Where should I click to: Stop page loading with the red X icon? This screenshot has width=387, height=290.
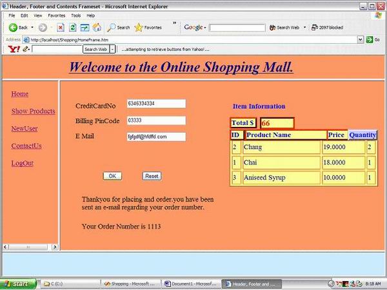click(x=61, y=27)
